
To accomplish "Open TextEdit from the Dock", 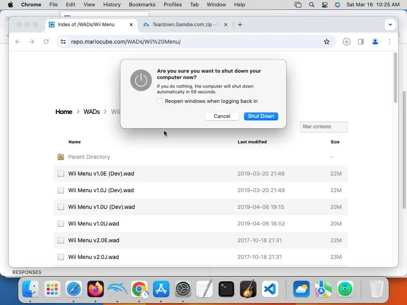I will [205, 289].
